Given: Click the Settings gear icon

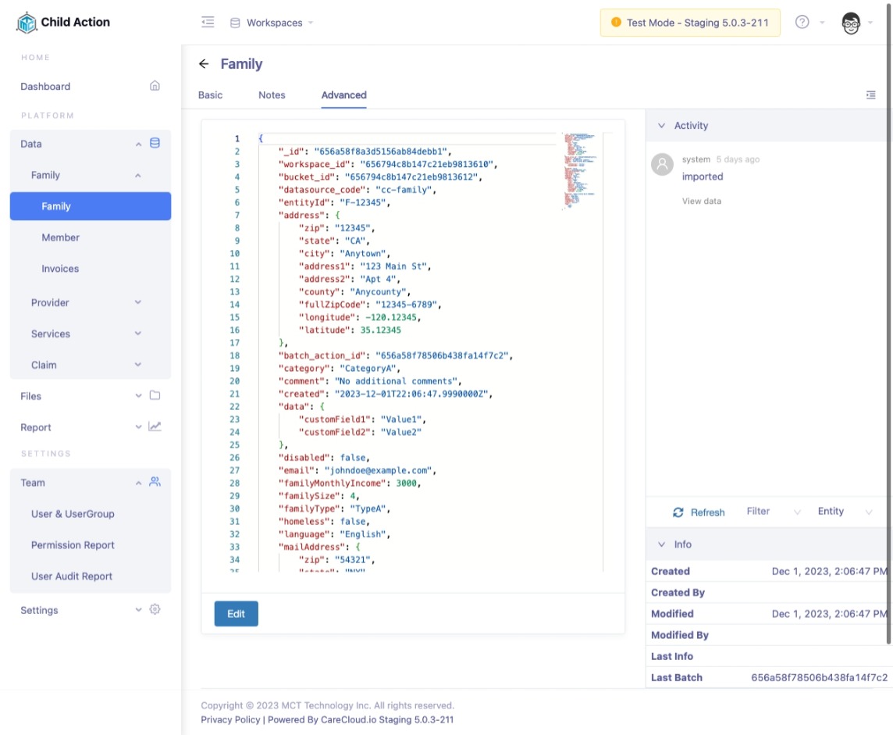Looking at the screenshot, I should tap(155, 610).
